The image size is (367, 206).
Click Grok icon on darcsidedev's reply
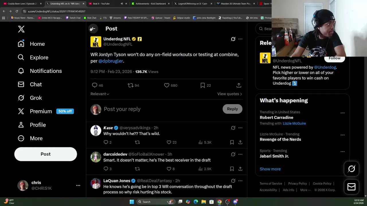click(x=233, y=154)
